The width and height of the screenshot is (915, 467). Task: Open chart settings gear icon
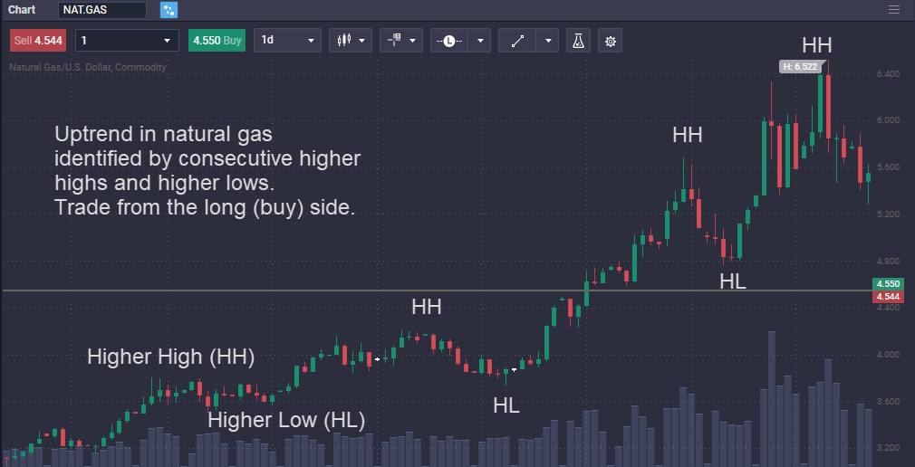click(x=611, y=41)
